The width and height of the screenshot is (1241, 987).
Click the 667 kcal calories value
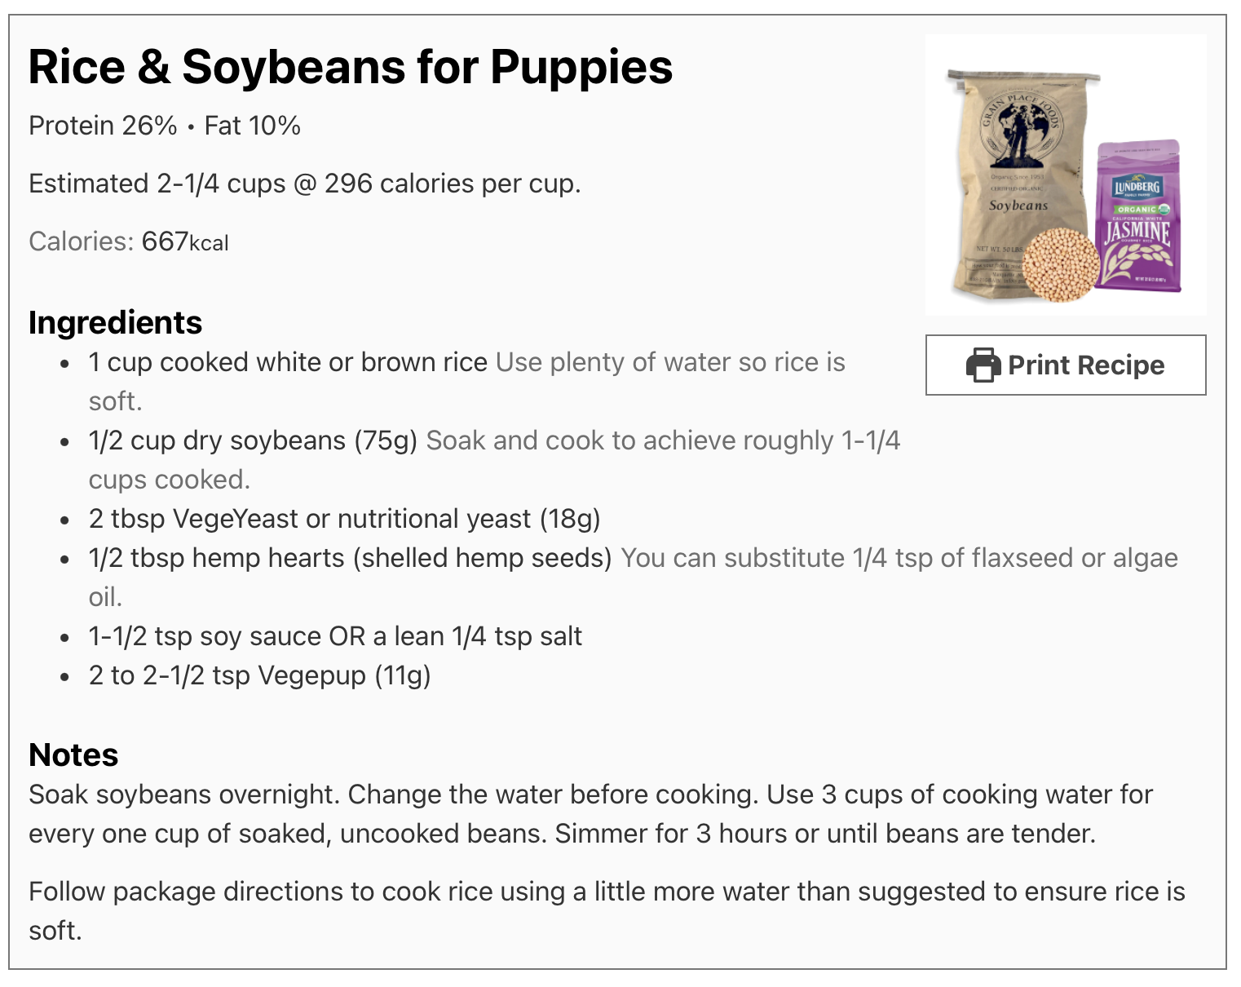pyautogui.click(x=184, y=241)
